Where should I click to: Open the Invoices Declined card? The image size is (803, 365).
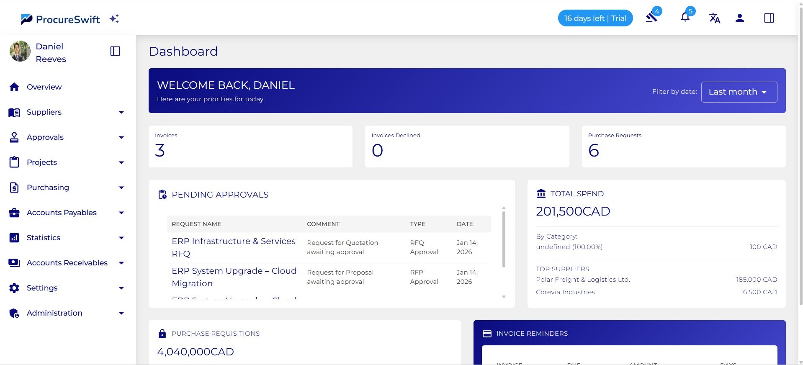pyautogui.click(x=467, y=147)
